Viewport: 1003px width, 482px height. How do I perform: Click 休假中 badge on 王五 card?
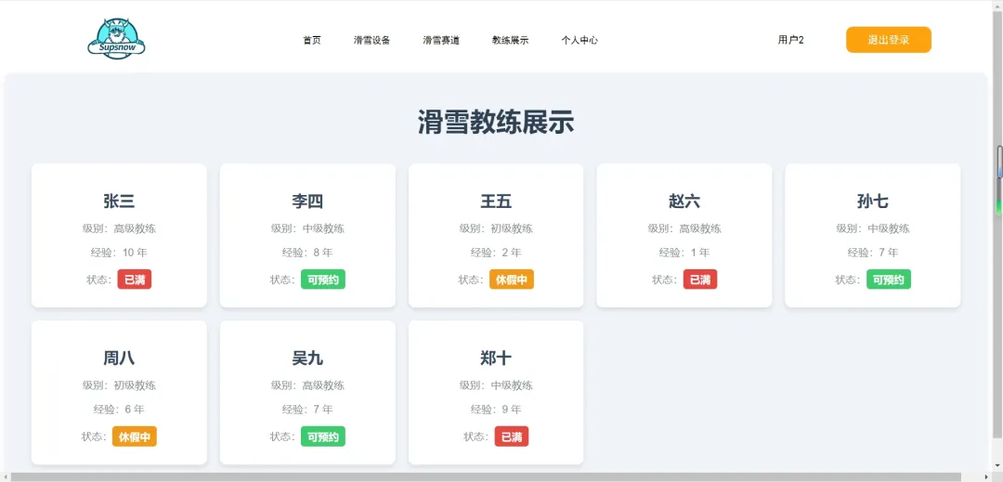click(x=512, y=280)
